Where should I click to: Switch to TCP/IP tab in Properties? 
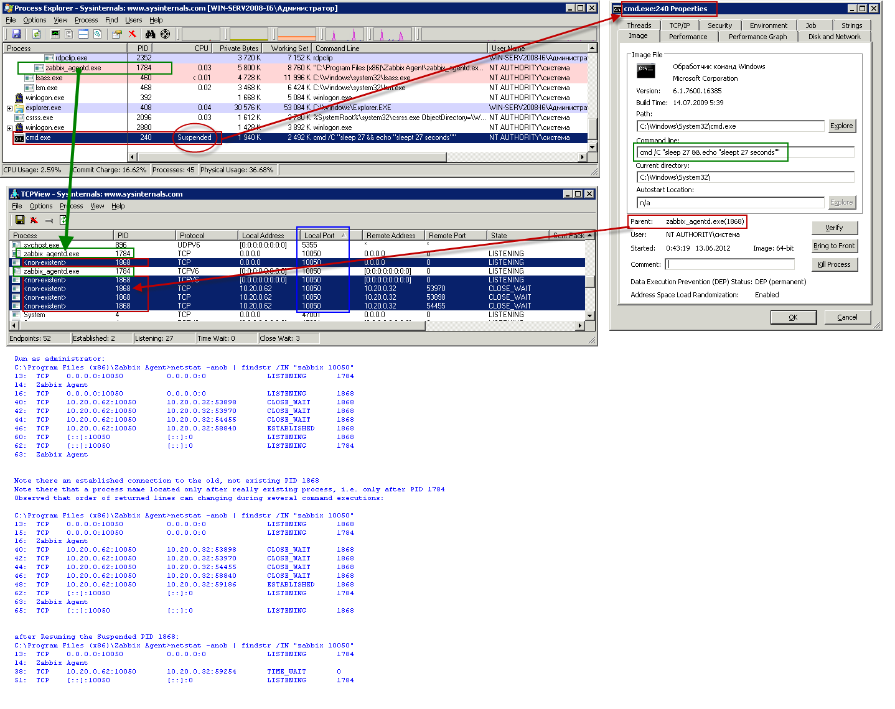click(x=679, y=25)
